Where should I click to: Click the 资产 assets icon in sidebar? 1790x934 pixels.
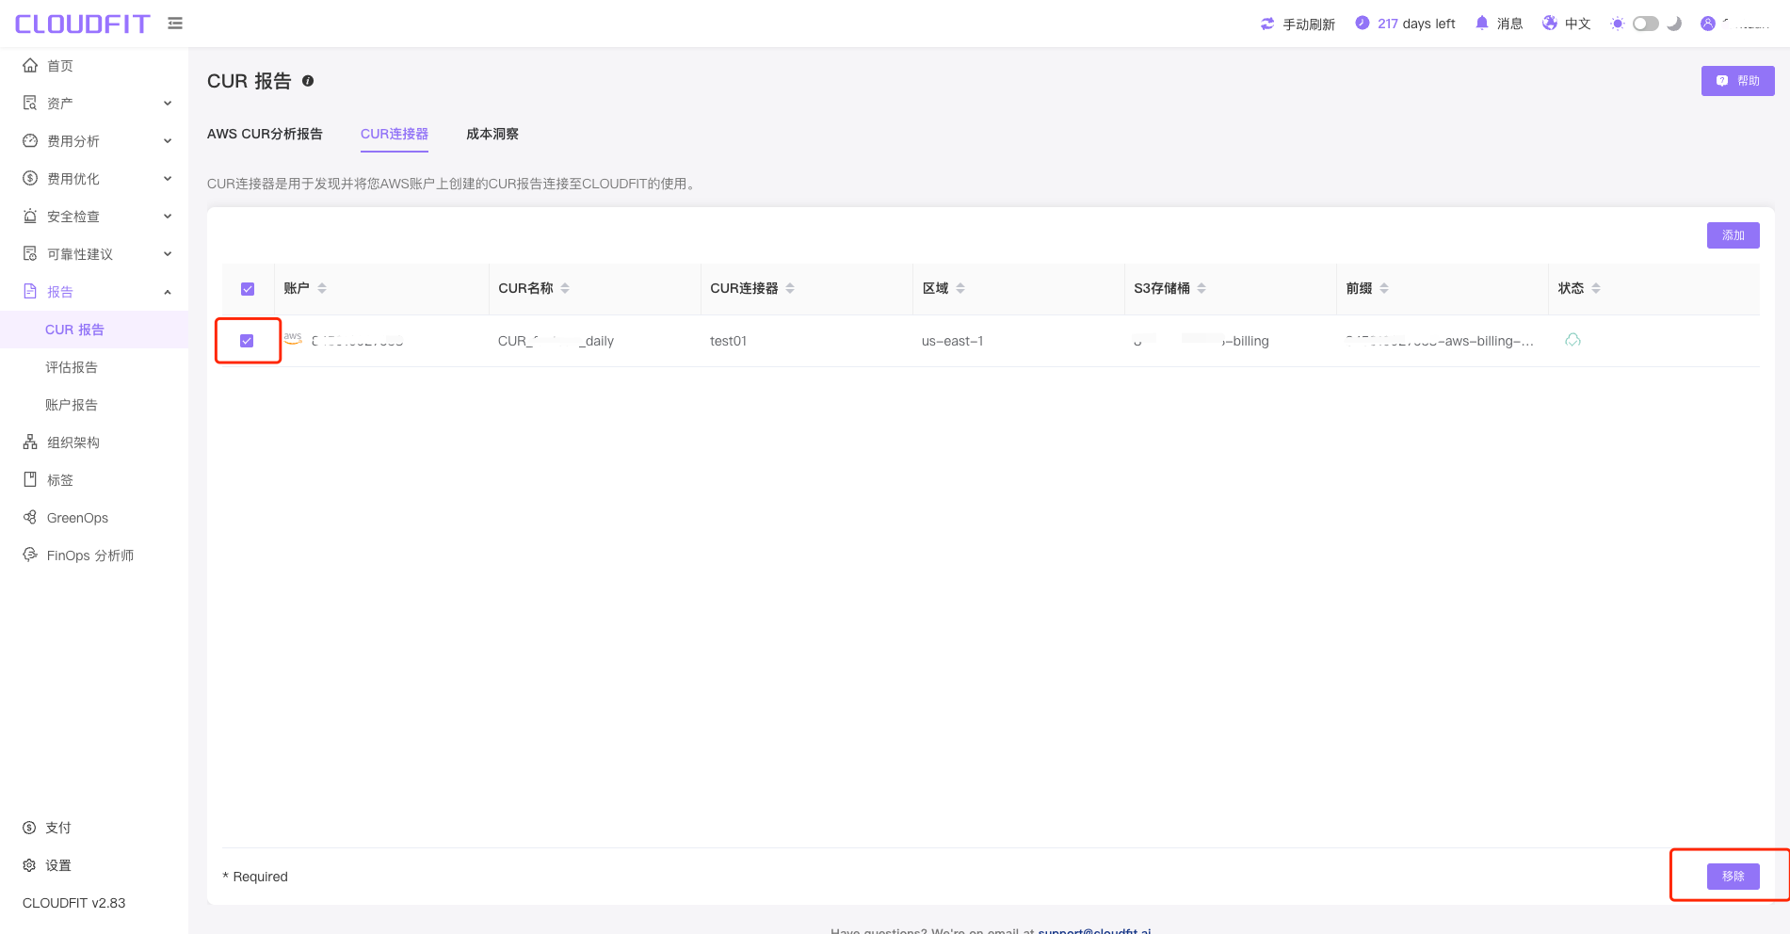tap(30, 103)
